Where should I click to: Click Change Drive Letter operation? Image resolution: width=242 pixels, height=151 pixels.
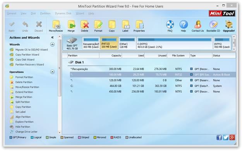[26, 132]
